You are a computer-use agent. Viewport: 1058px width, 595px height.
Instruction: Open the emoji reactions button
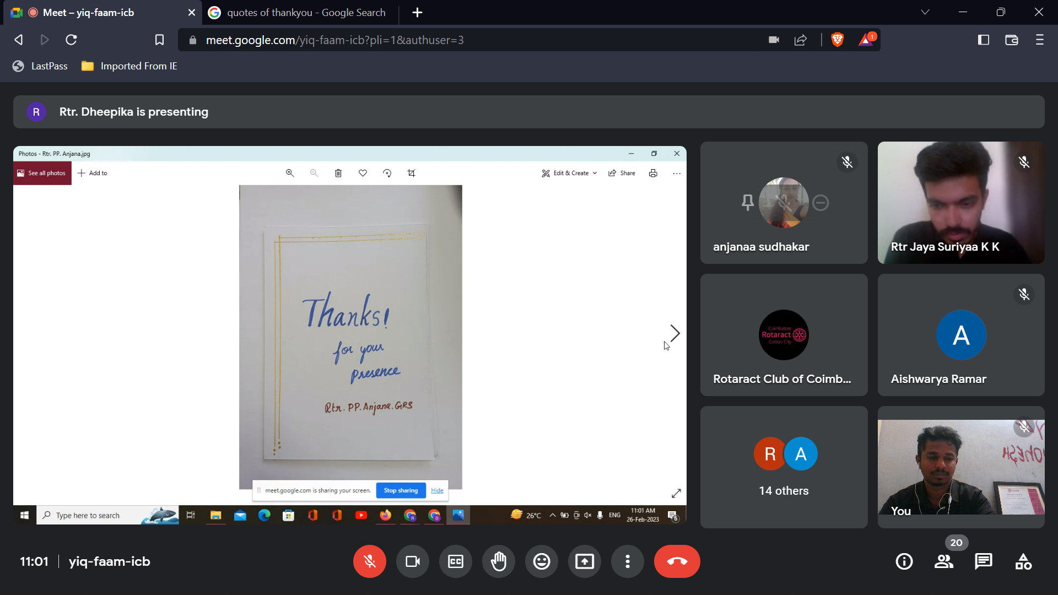(x=542, y=561)
